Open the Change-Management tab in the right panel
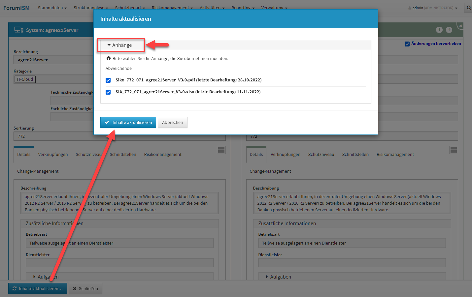 coord(270,171)
